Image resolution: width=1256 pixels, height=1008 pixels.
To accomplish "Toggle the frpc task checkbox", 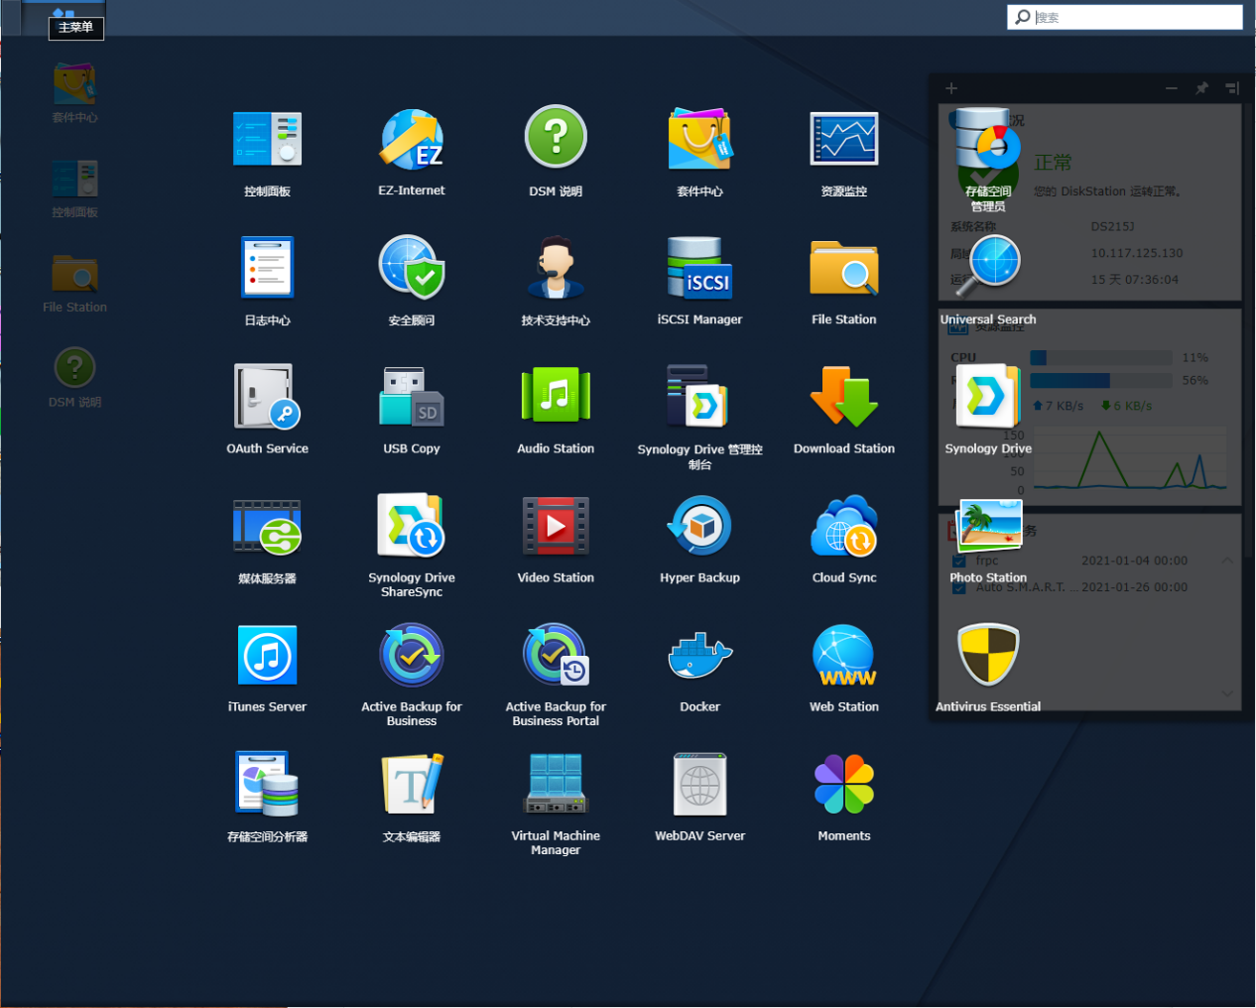I will (x=959, y=562).
